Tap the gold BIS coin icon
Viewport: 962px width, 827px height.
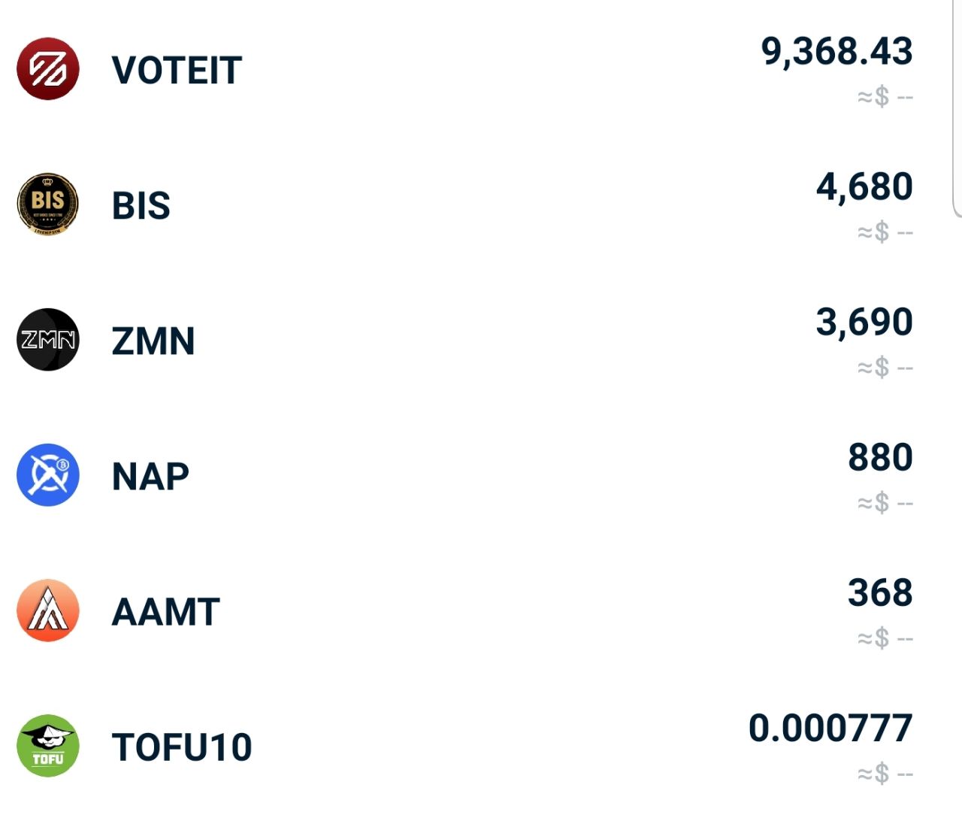(x=48, y=204)
